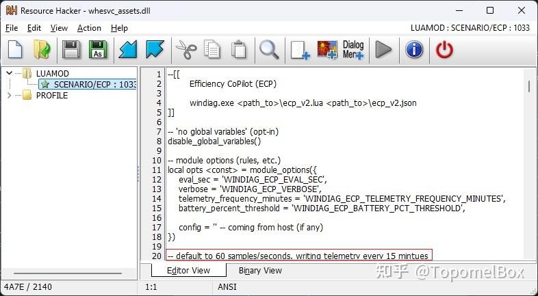538x296 pixels.
Task: Click the New blank script icon
Action: click(15, 50)
